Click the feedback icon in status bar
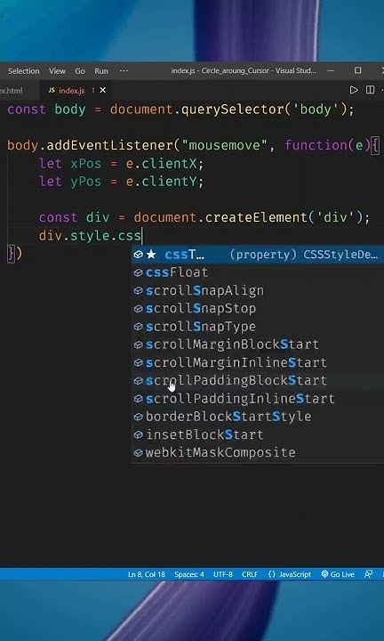The height and width of the screenshot is (641, 384). [368, 574]
